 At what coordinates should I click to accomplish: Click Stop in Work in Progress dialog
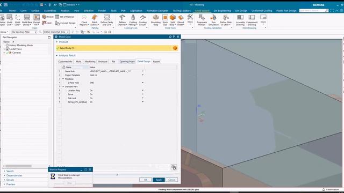click(x=69, y=183)
